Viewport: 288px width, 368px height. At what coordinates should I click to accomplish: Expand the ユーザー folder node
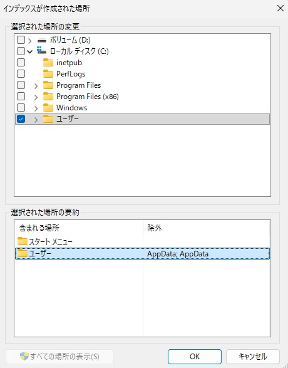click(x=36, y=120)
